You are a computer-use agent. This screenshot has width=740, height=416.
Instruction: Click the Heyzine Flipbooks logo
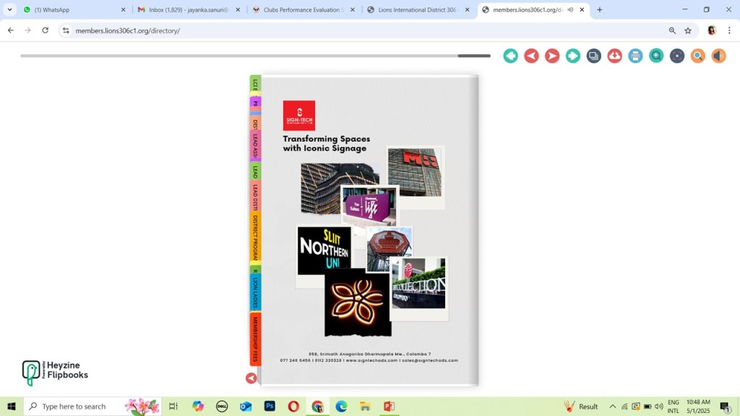click(x=55, y=372)
